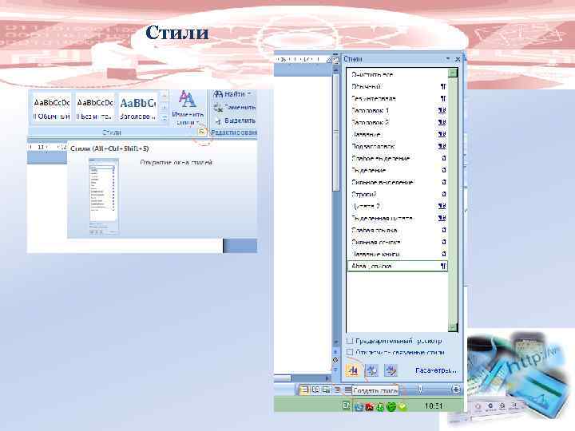
Task: Apply the Название книги style
Action: [x=397, y=254]
